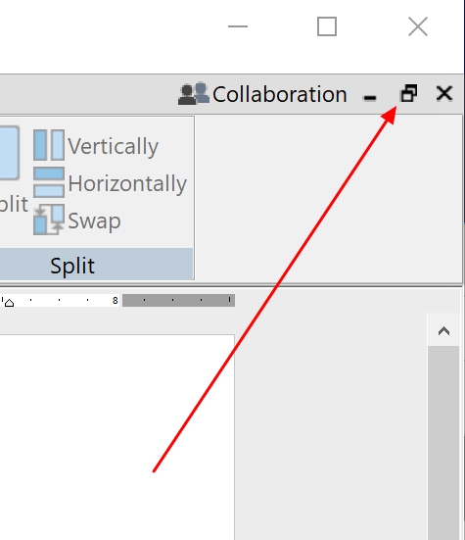465x540 pixels.
Task: Select the split Vertically icon
Action: [49, 145]
